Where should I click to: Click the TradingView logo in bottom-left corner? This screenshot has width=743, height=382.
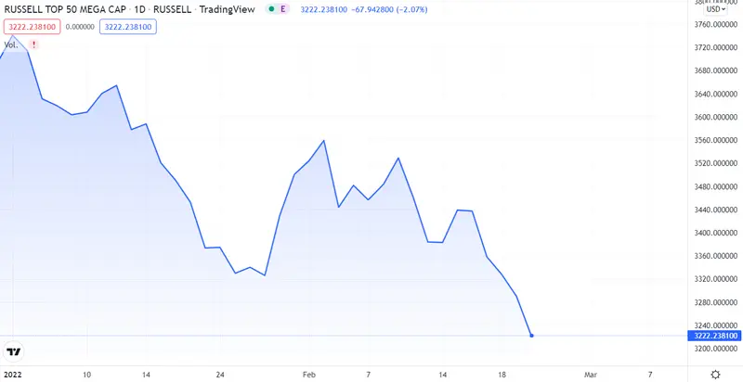(13, 351)
